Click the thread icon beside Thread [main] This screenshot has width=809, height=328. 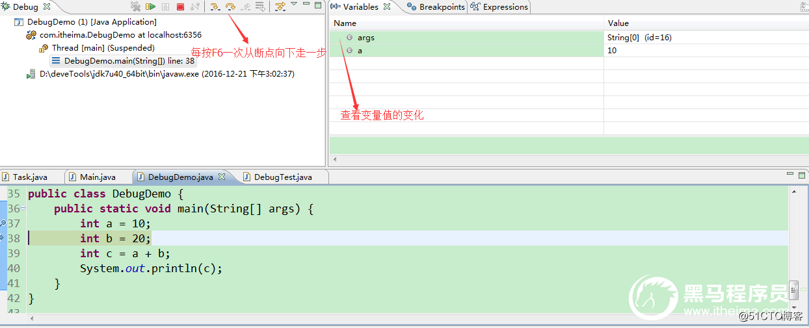point(44,48)
